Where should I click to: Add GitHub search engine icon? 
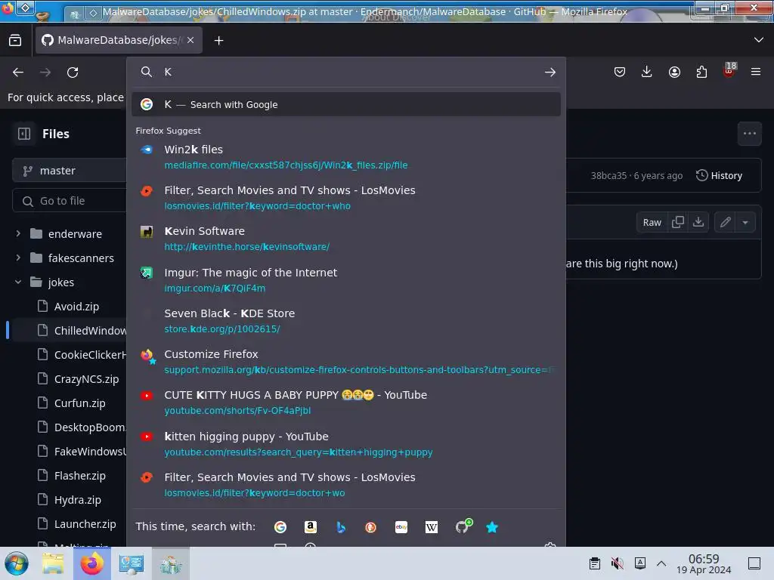click(x=463, y=526)
